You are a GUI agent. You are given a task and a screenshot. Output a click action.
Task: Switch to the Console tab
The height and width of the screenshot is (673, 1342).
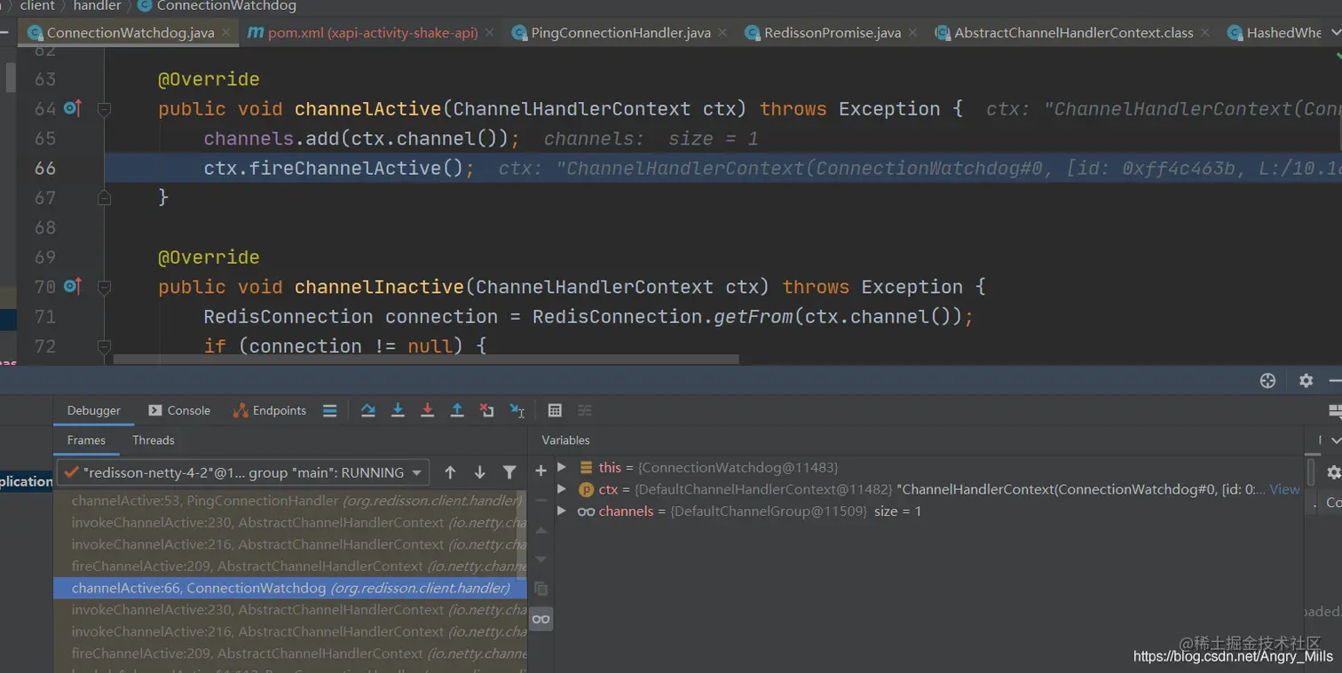coord(179,410)
